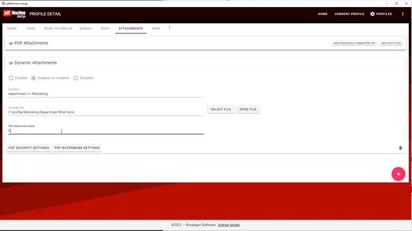412x231 pixels.
Task: Minimize the pdfMachine merge window
Action: click(x=387, y=3)
